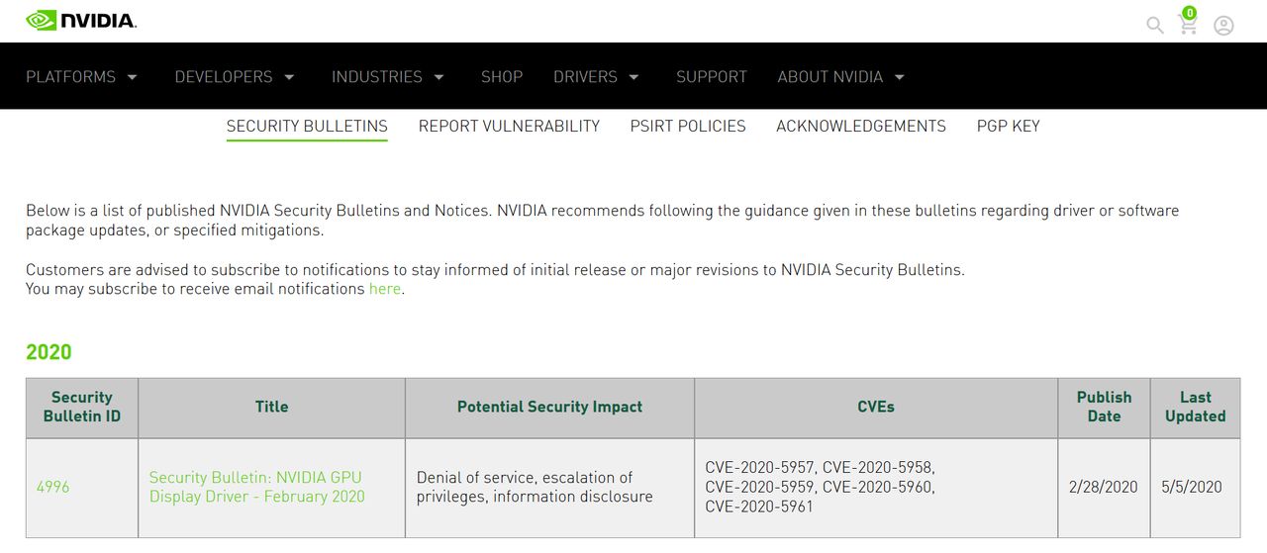Screen dimensions: 1267x553
Task: View the Acknowledgements tab
Action: coord(861,126)
